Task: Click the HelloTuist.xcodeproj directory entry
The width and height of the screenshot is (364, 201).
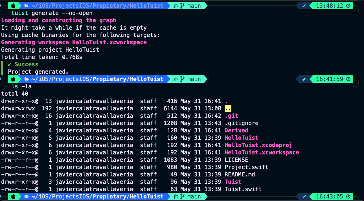Action: click(x=258, y=145)
